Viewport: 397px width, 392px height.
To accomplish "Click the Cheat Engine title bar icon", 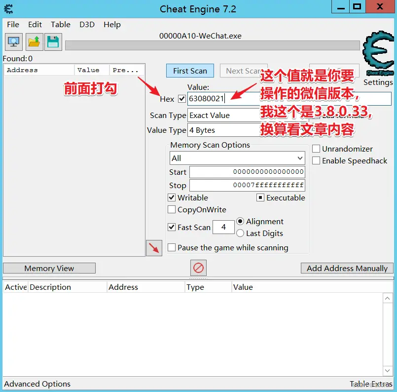I will coord(8,8).
